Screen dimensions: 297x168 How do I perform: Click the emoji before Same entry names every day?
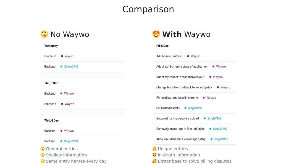43,161
